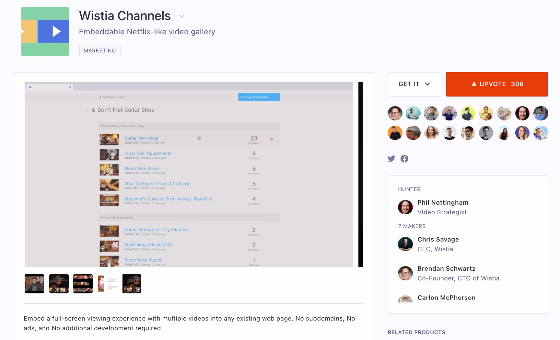
Task: Open What To Expect From A Lutherie
Action: [157, 184]
